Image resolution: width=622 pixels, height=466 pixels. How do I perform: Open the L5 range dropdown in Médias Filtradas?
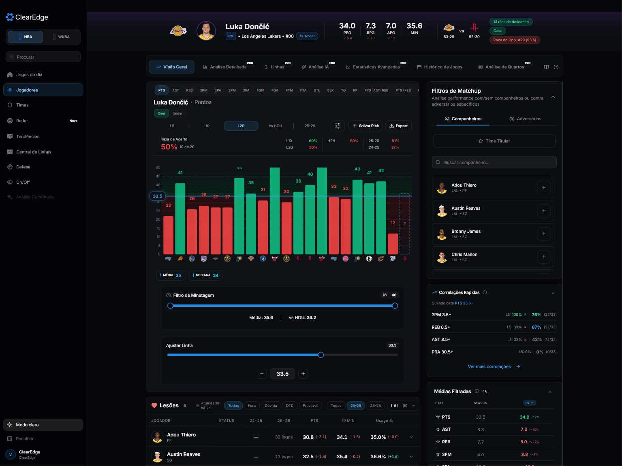coord(529,403)
